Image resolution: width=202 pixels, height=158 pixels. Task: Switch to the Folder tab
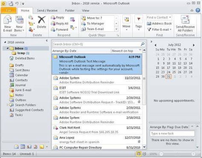[70, 11]
